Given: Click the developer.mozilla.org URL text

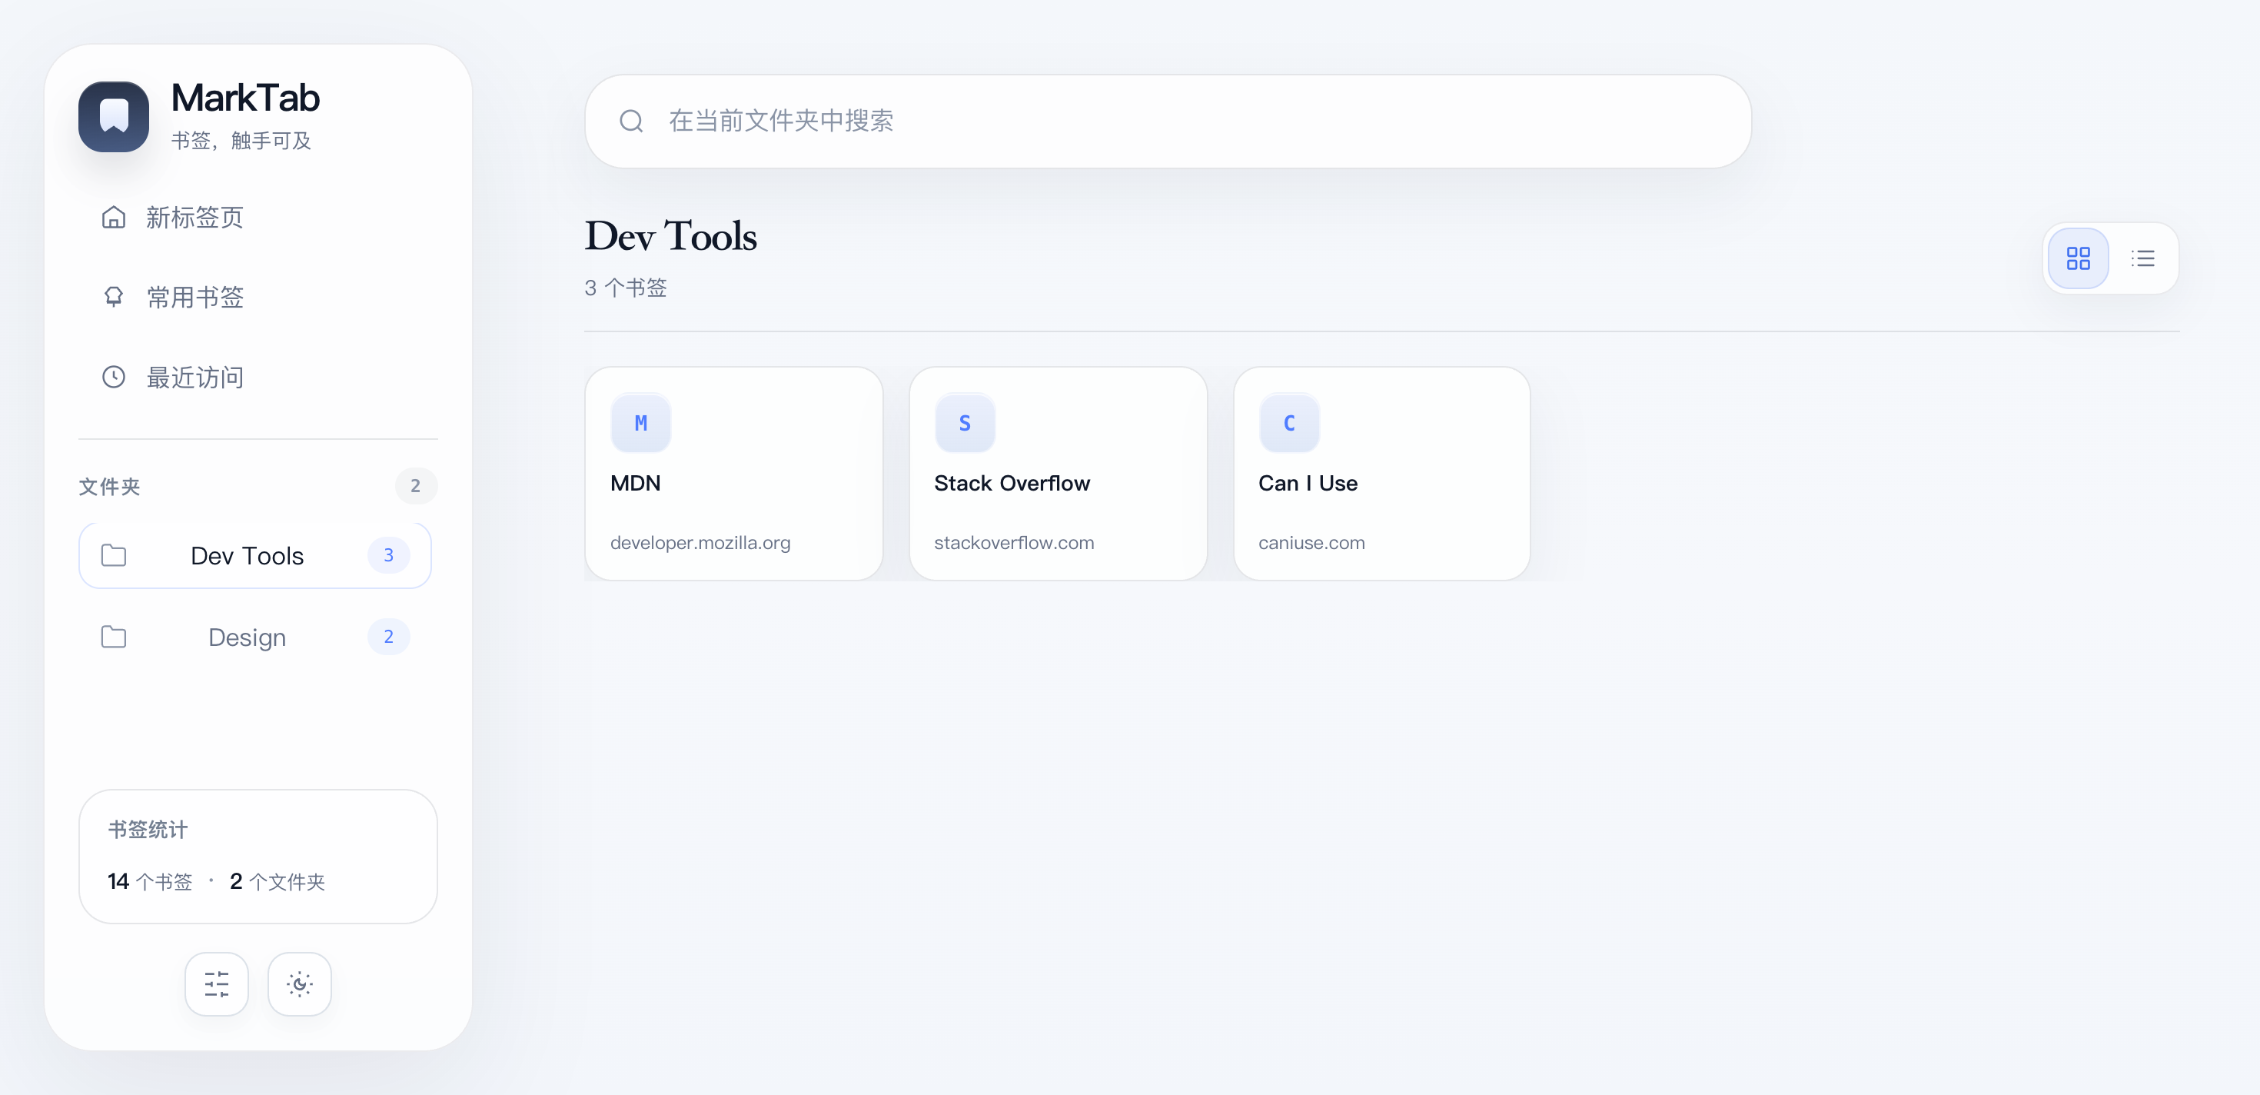Looking at the screenshot, I should (x=700, y=542).
